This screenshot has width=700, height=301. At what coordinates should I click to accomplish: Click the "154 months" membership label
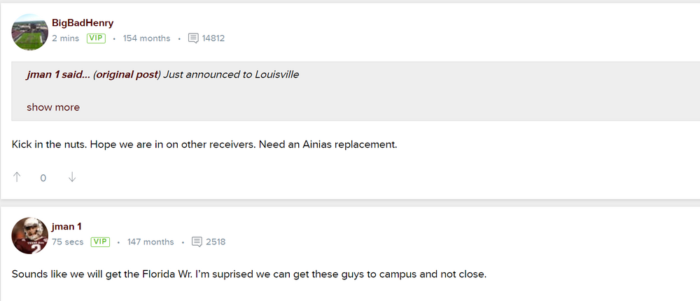click(x=146, y=38)
